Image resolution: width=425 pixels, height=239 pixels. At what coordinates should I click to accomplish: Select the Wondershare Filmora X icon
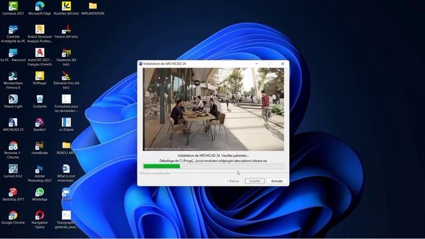point(13,80)
